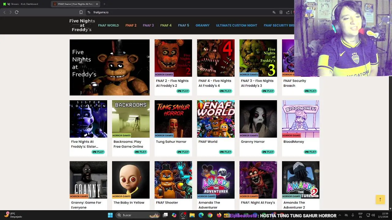The height and width of the screenshot is (220, 392).
Task: Switch to Stream - Kick Dashboard tab
Action: click(x=25, y=4)
